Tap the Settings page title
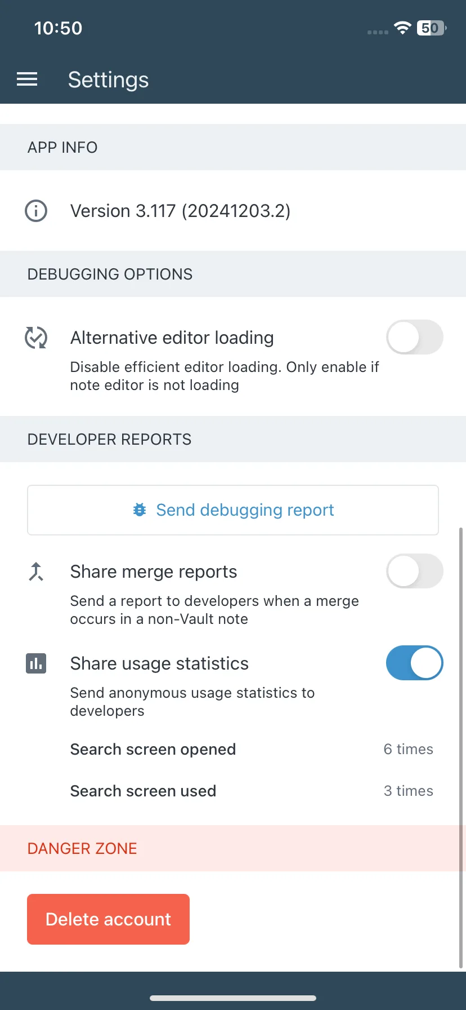Image resolution: width=466 pixels, height=1010 pixels. coord(109,79)
